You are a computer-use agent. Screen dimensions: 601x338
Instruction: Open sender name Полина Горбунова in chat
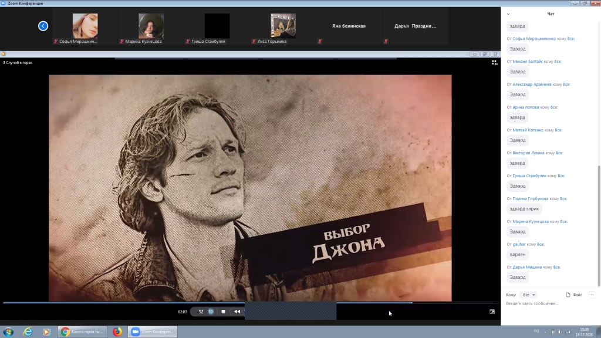530,198
